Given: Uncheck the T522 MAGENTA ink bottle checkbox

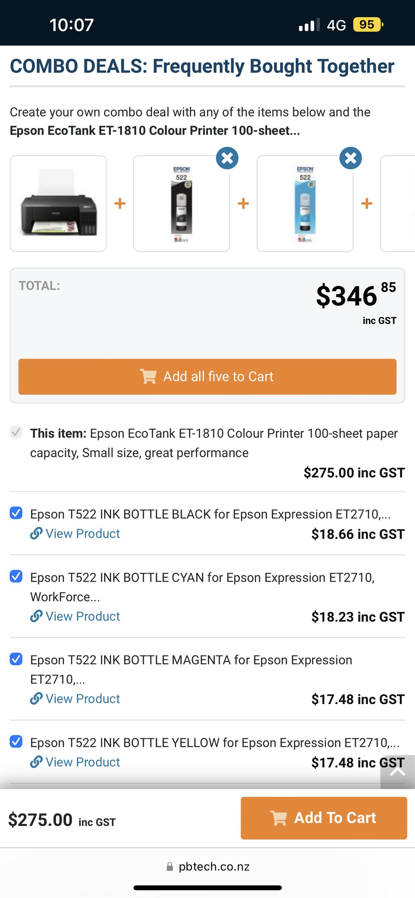Looking at the screenshot, I should (16, 659).
